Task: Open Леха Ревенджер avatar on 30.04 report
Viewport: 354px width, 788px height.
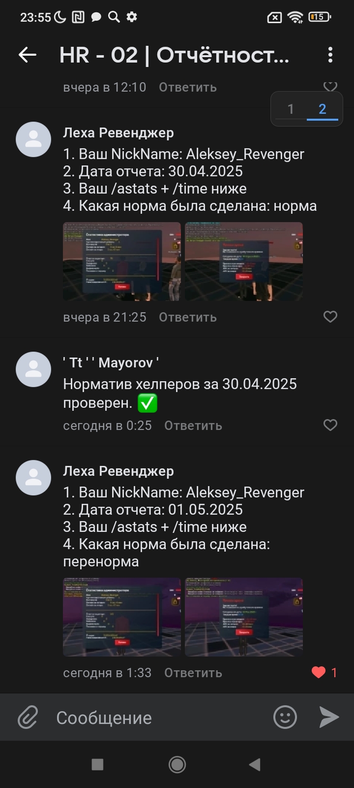Action: [33, 139]
